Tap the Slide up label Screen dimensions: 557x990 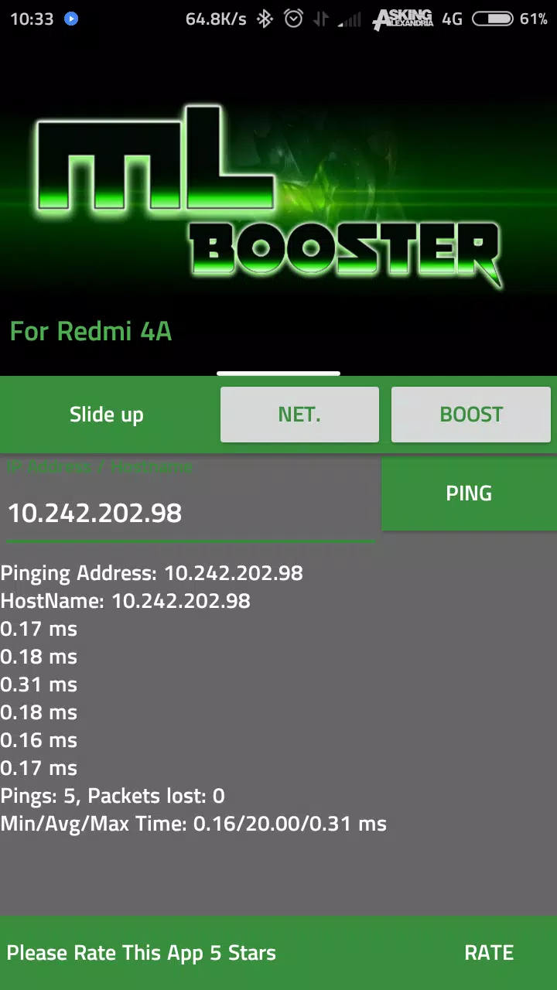[x=107, y=415]
